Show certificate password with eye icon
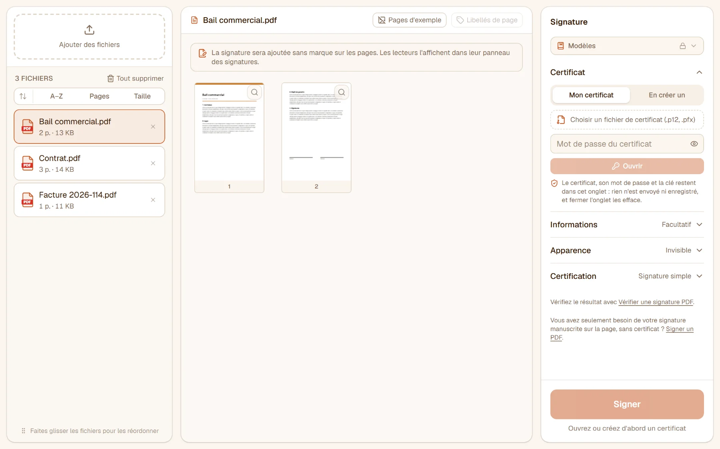 [694, 144]
